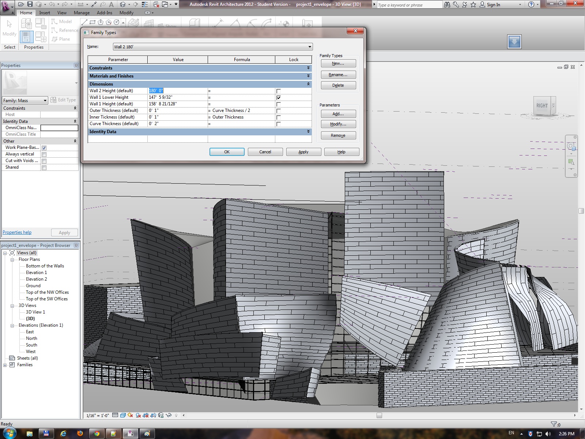Open the Properties help link
This screenshot has width=585, height=439.
17,232
